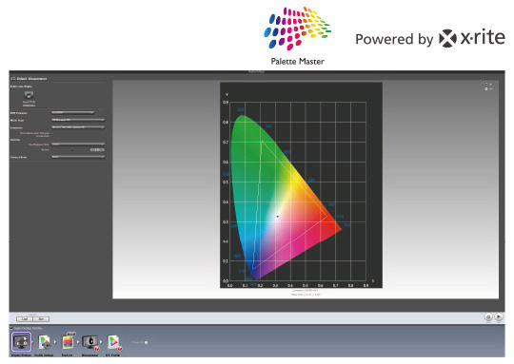Go to the previous step with back arrow

coord(488,316)
